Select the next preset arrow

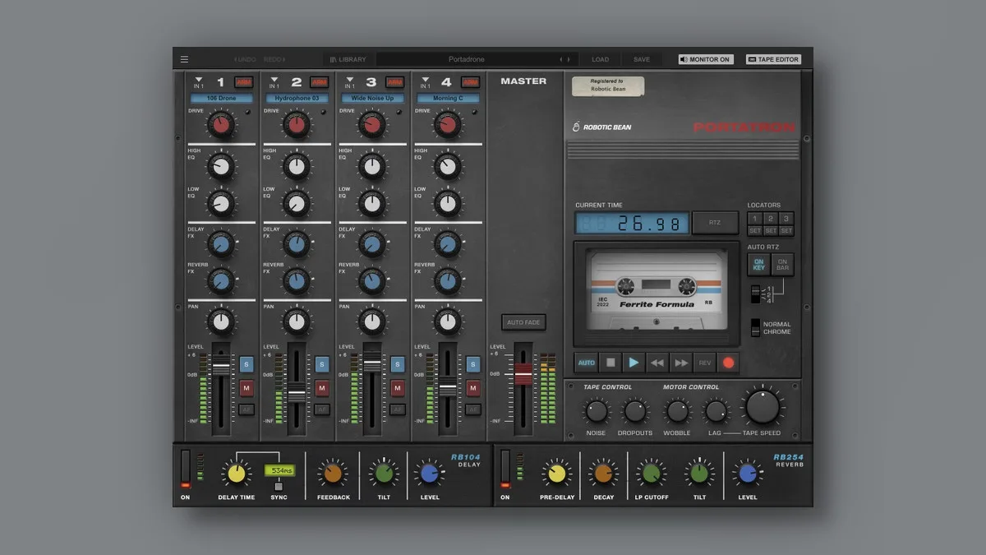tap(569, 59)
